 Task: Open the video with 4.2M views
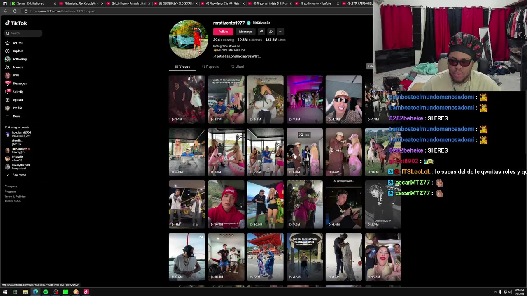pos(344,99)
